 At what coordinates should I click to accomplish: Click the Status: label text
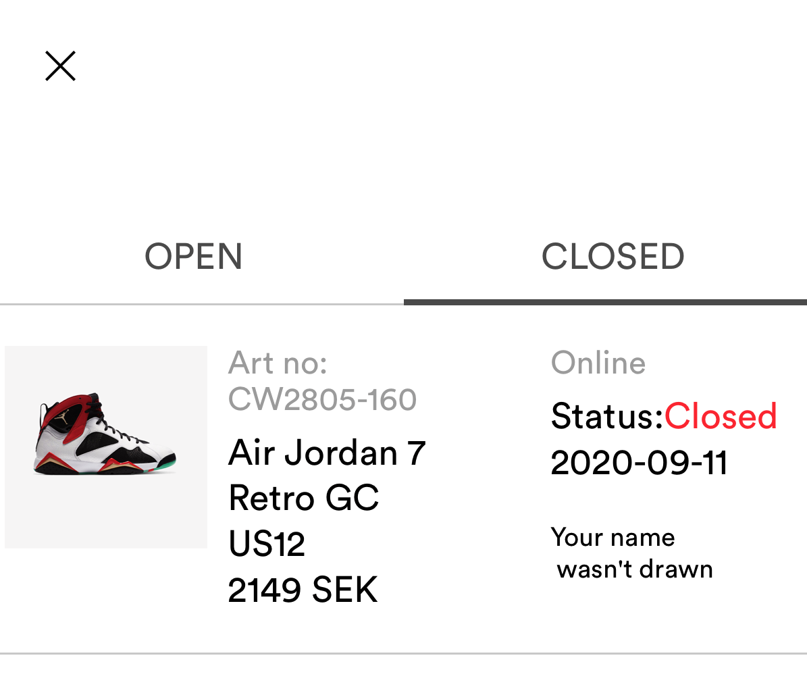[x=607, y=416]
